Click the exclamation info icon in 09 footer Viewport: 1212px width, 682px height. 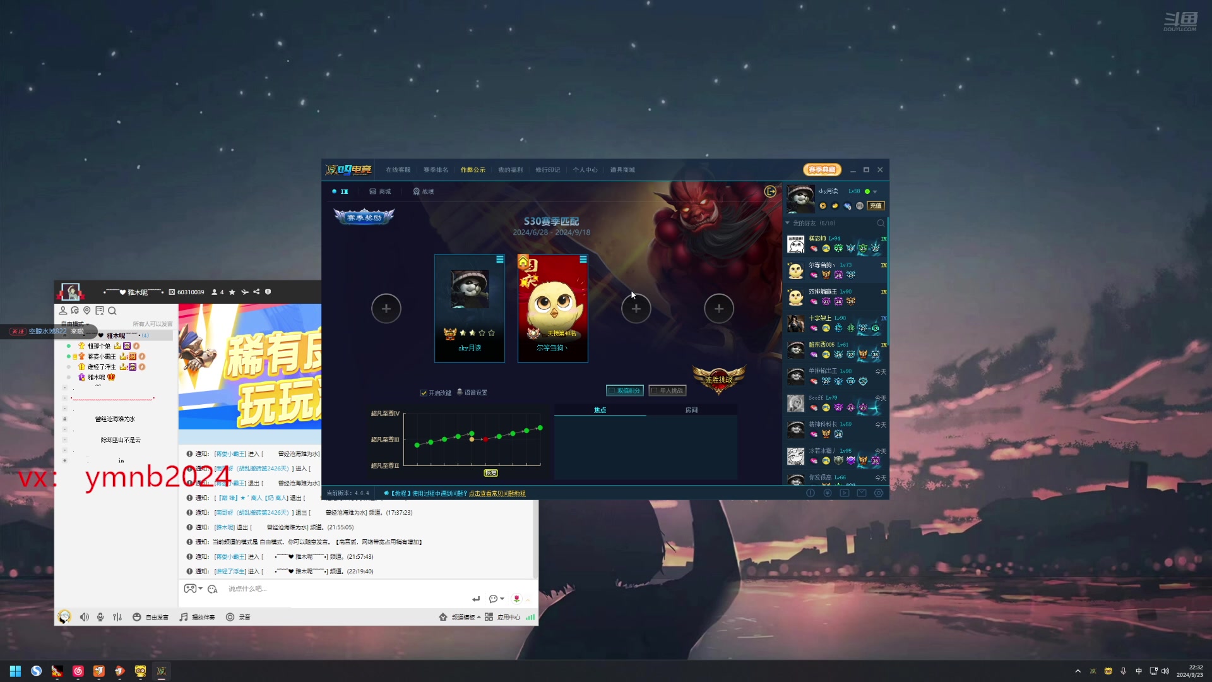point(811,493)
